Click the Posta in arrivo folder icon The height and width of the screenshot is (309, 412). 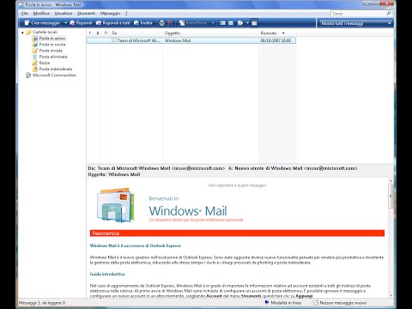35,38
